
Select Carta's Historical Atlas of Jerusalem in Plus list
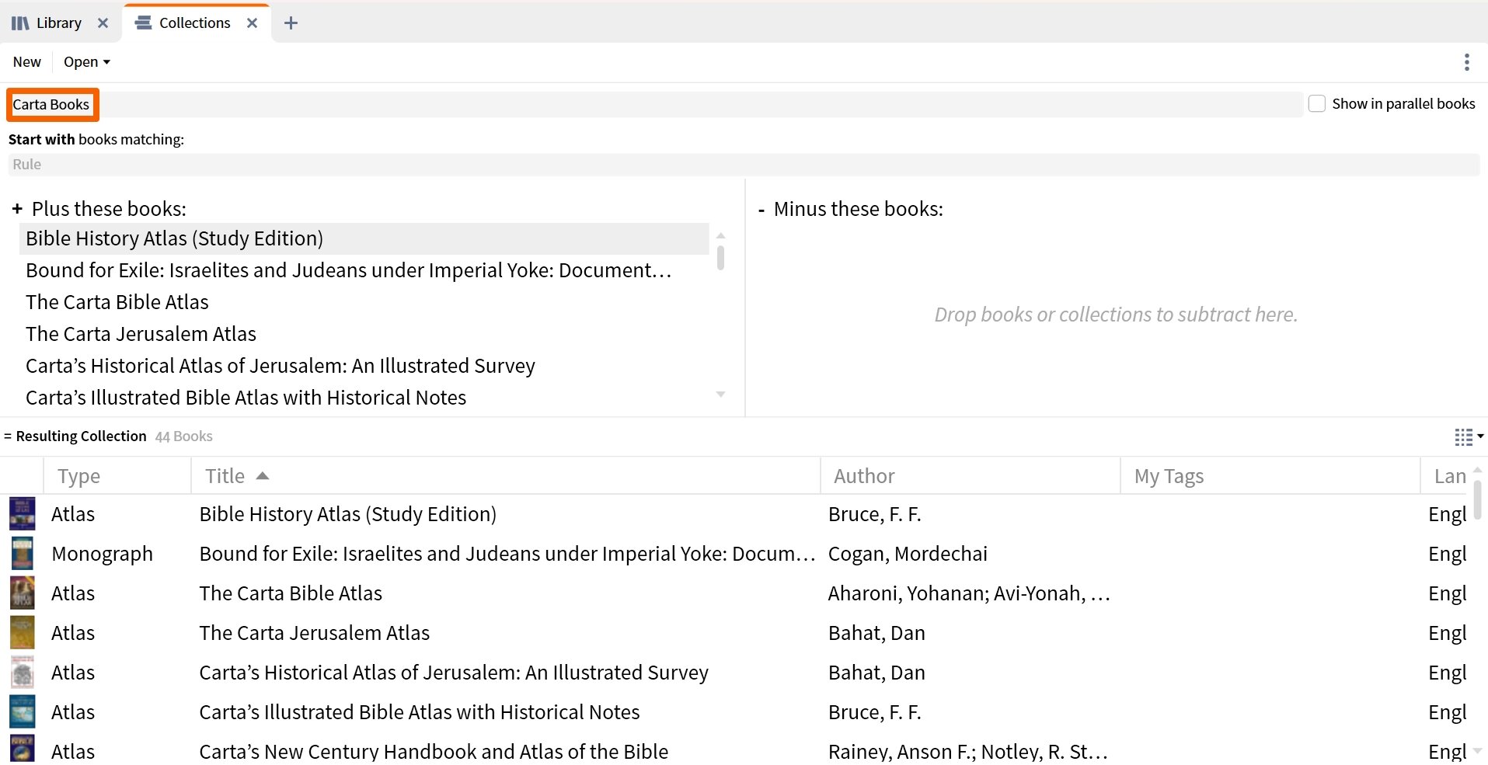(x=364, y=366)
